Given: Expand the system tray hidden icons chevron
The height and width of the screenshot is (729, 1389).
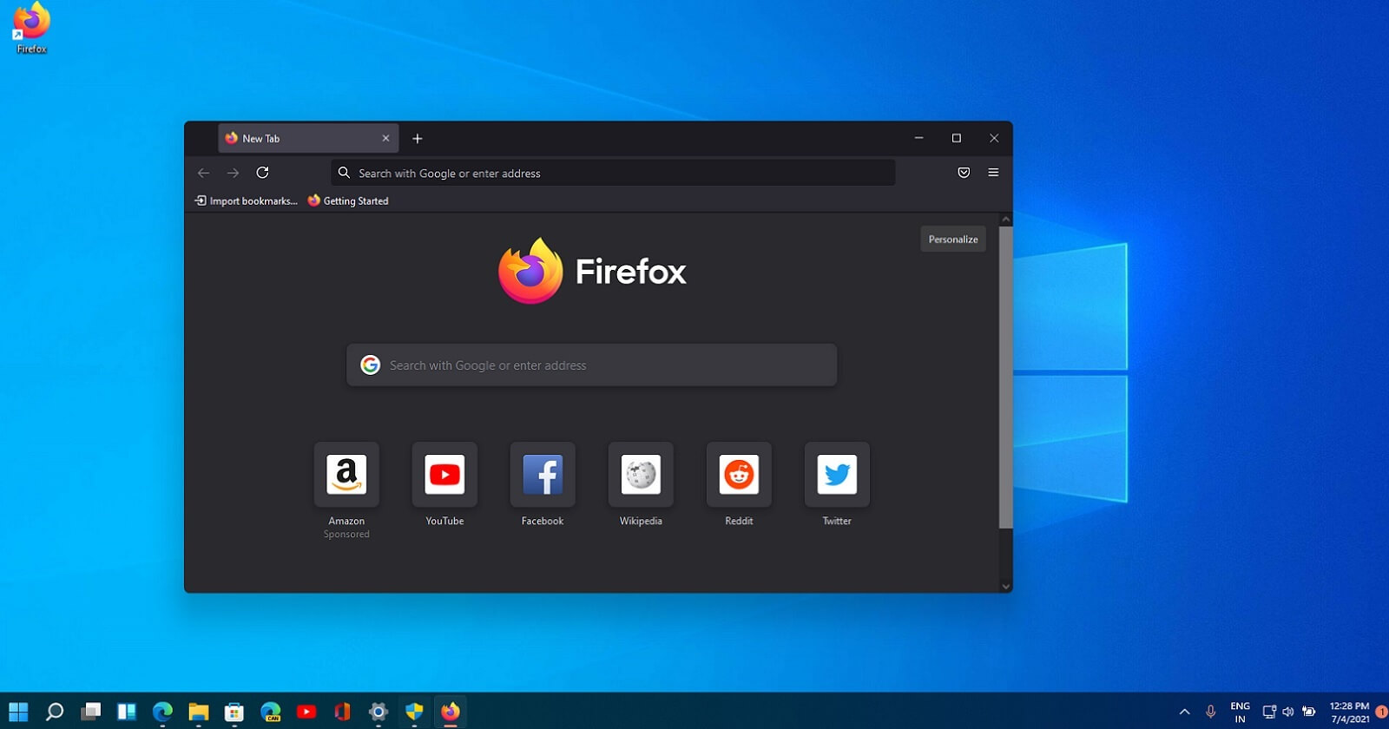Looking at the screenshot, I should 1184,712.
